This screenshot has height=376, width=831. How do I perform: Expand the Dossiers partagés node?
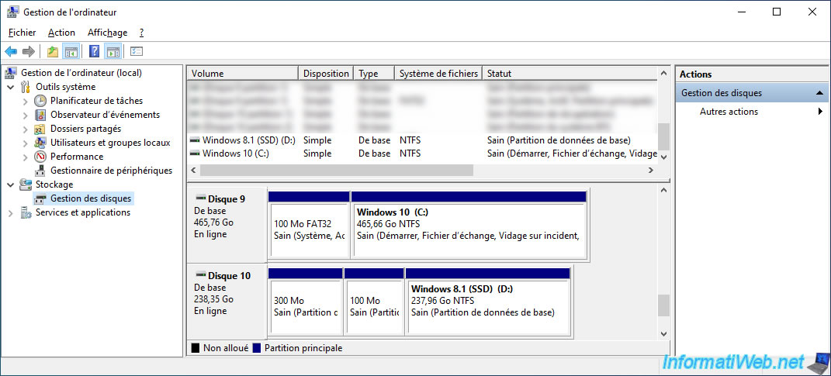(x=26, y=129)
